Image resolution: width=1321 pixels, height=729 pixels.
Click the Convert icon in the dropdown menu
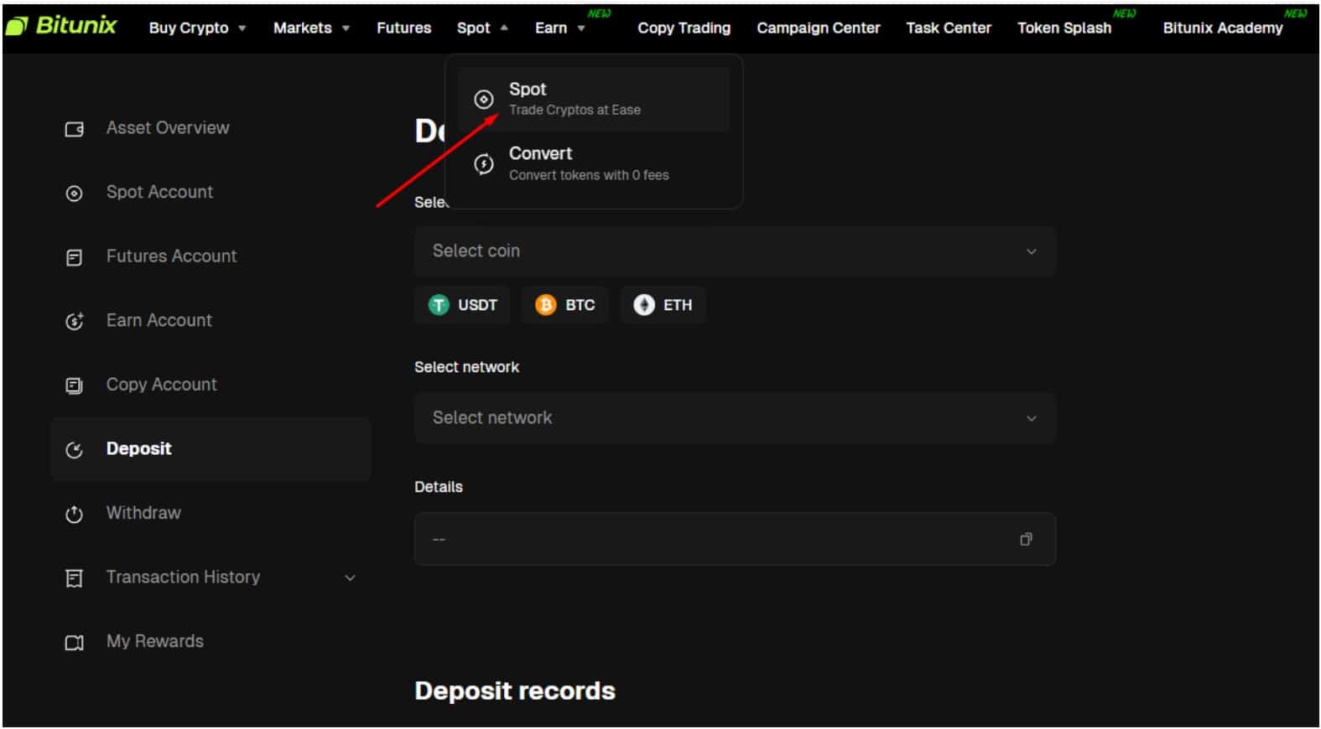tap(484, 164)
